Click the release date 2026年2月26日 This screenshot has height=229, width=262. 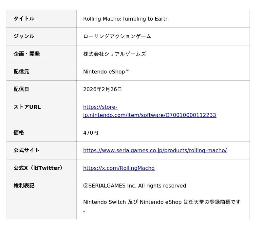(x=102, y=89)
